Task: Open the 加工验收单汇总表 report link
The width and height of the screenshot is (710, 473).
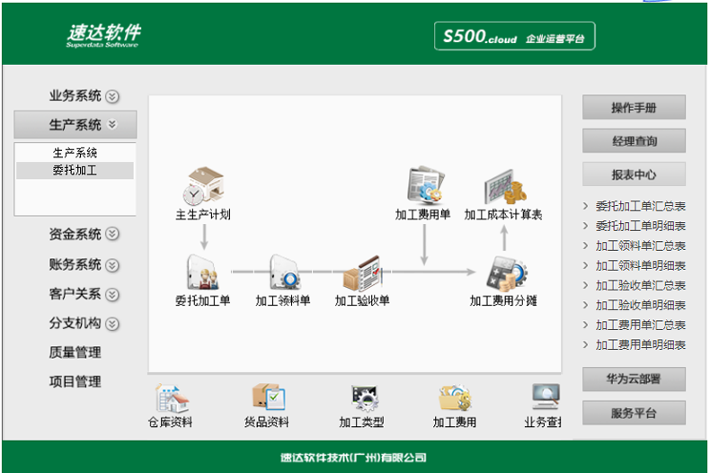Action: pyautogui.click(x=640, y=286)
